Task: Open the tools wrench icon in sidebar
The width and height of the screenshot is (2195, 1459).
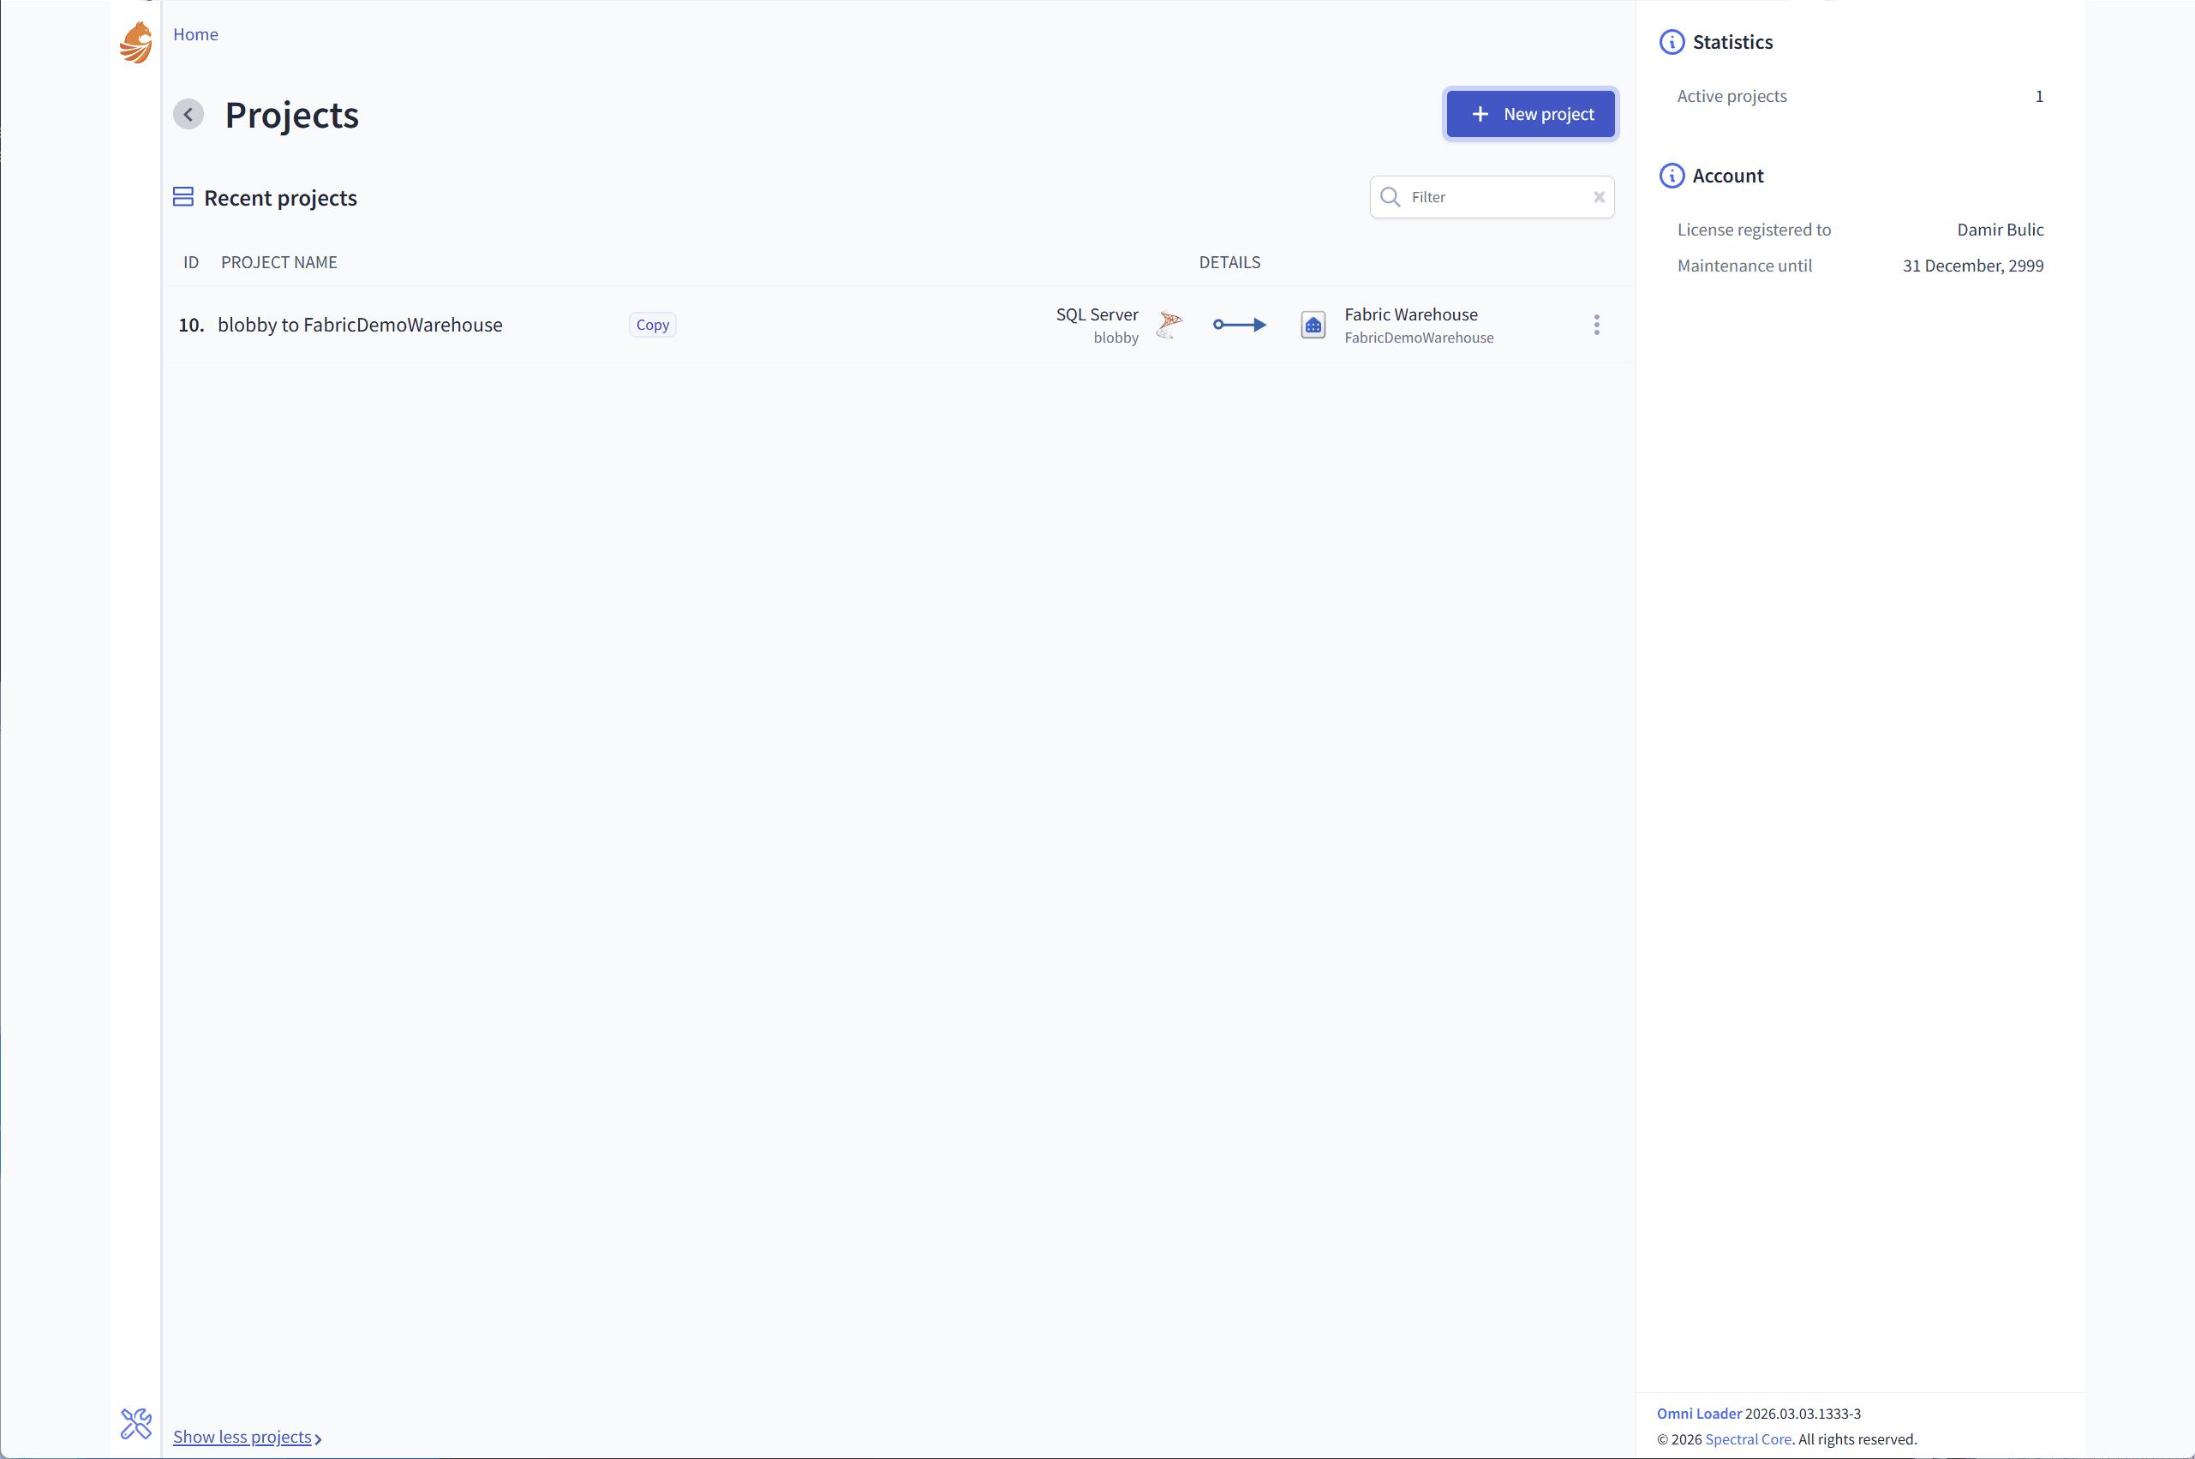Action: (136, 1423)
